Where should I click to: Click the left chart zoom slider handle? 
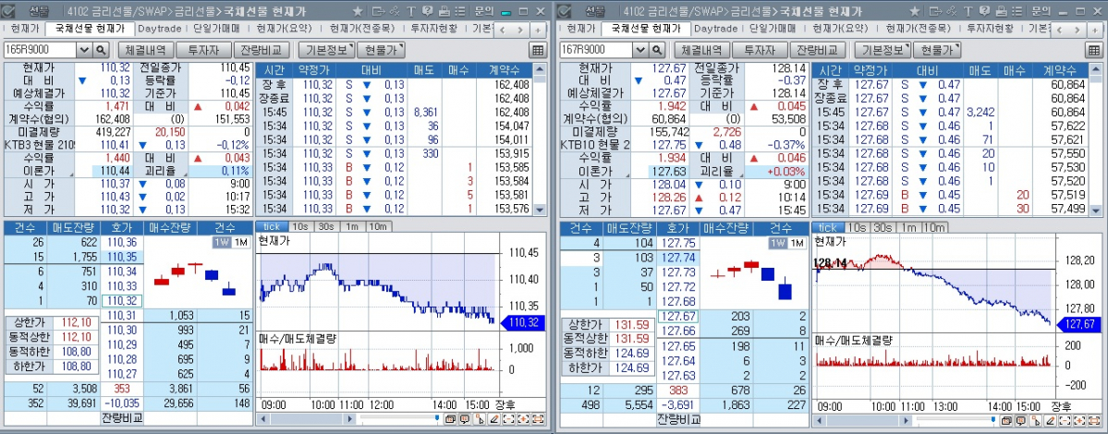click(437, 417)
